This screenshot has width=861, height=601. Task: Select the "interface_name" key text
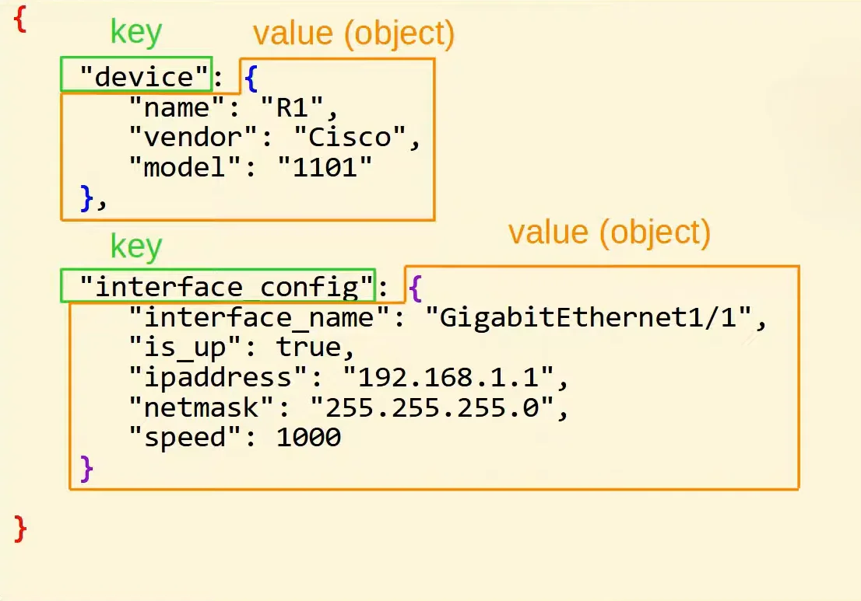point(259,317)
